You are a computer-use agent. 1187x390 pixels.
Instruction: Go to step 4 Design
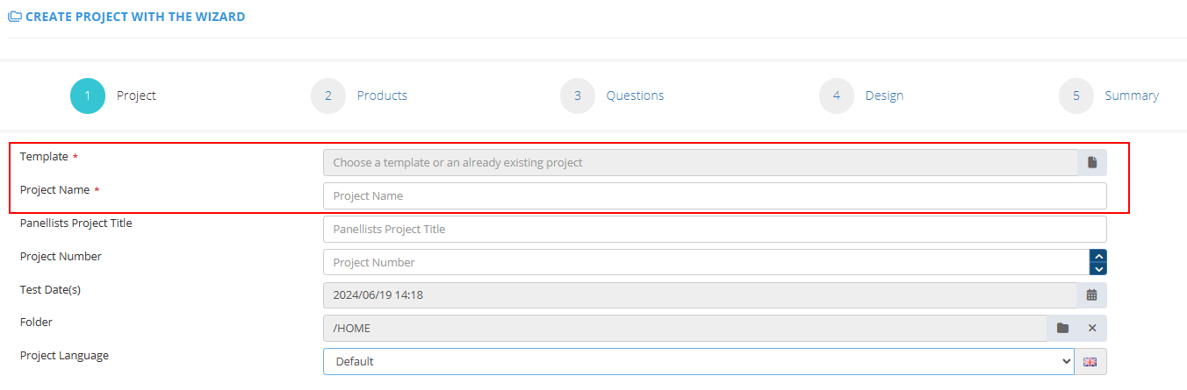837,96
